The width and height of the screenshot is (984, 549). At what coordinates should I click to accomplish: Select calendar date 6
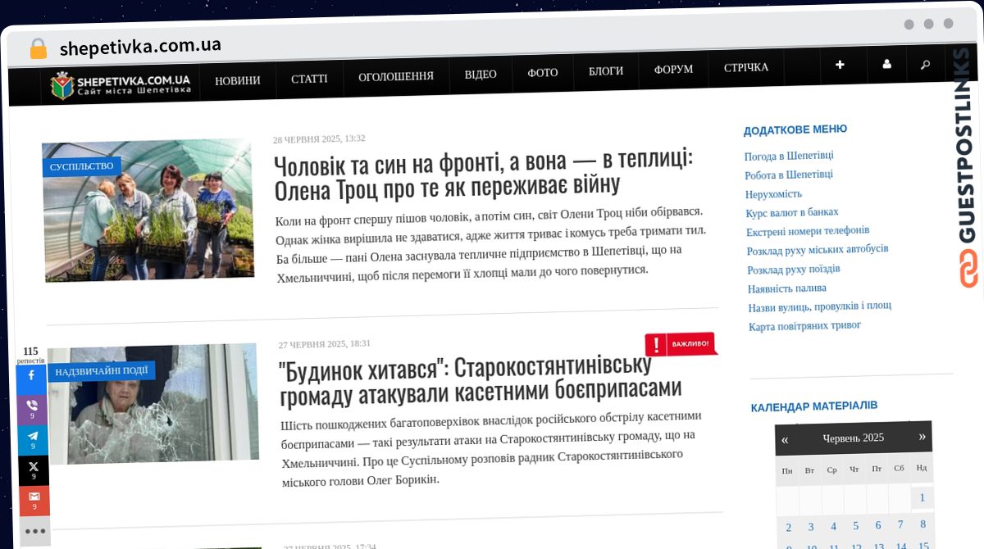pos(878,525)
